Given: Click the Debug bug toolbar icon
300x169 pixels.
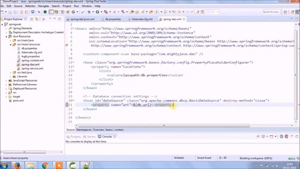Looking at the screenshot, I should (x=89, y=12).
